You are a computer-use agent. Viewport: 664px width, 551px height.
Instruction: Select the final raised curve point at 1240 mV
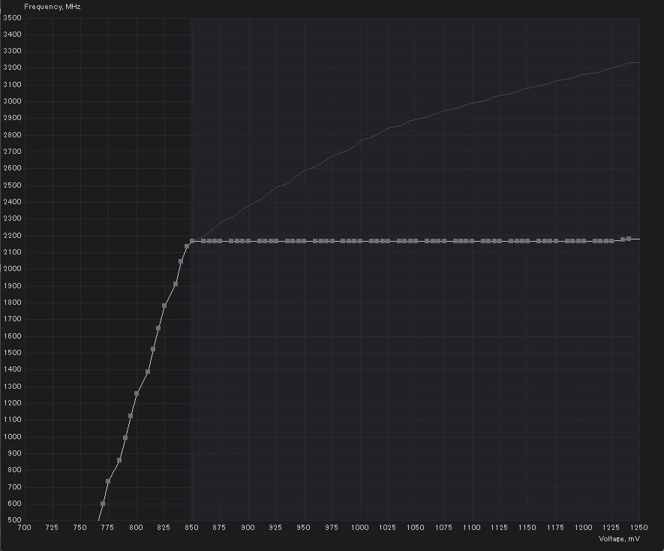click(629, 239)
